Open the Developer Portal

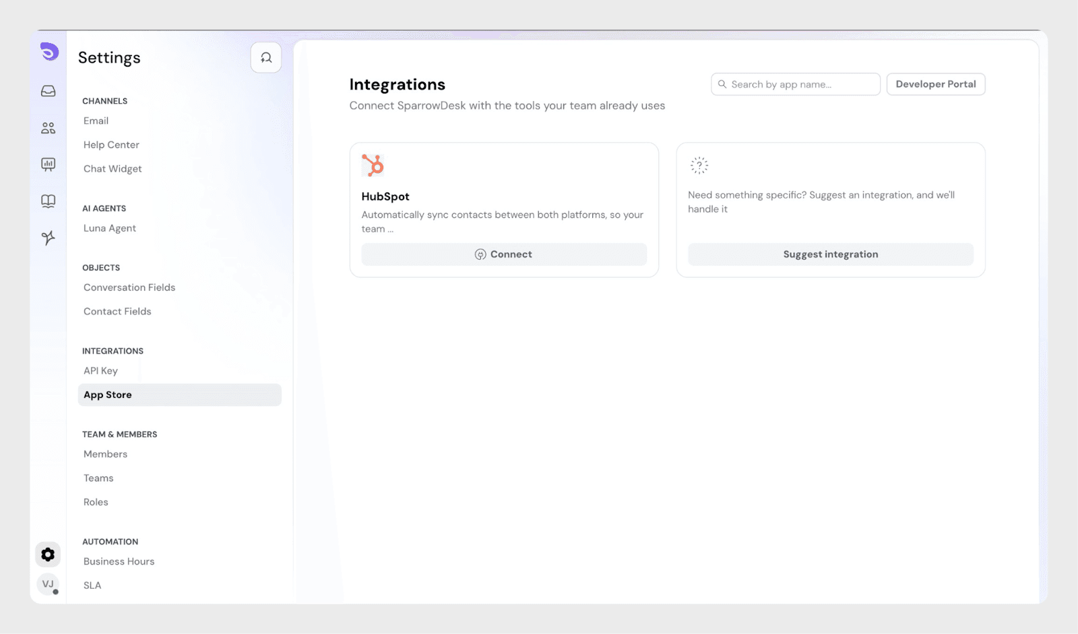coord(935,84)
